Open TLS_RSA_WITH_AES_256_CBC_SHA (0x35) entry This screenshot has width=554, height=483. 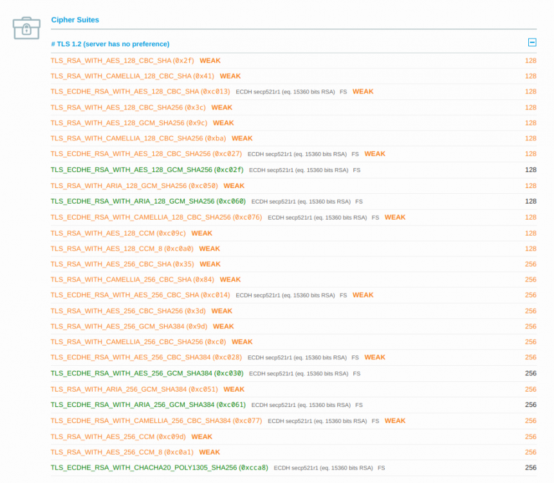point(122,264)
